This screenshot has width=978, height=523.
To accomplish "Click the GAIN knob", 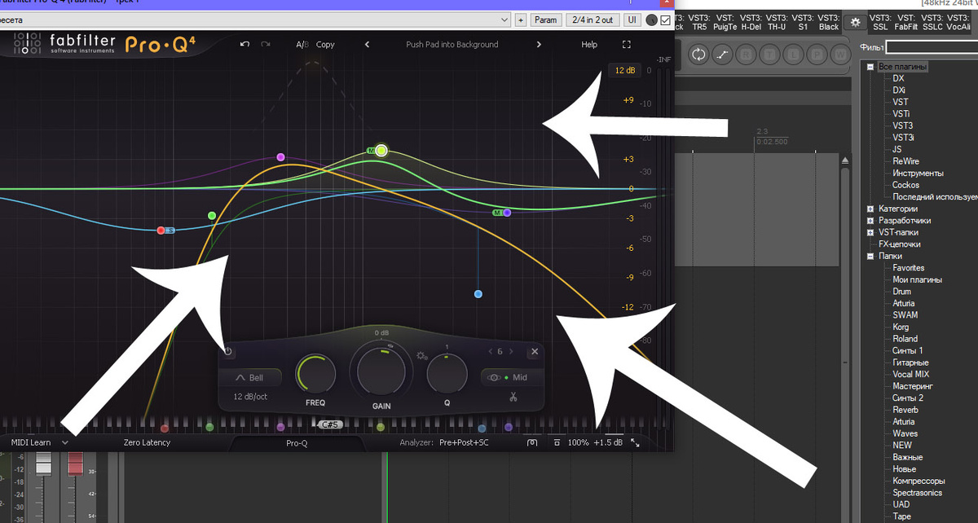I will coord(381,371).
